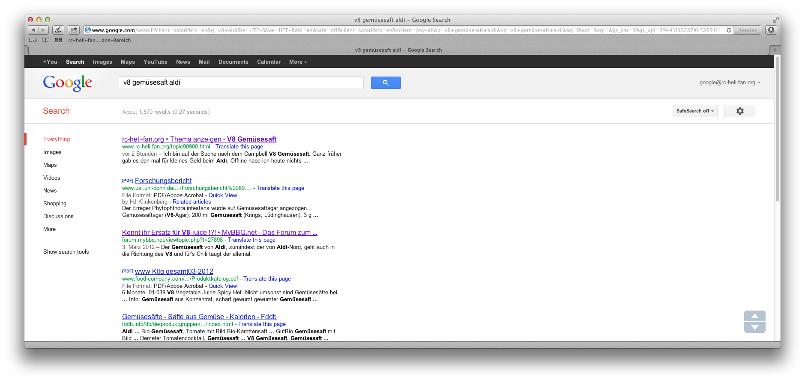Filter results by Shopping

(x=55, y=204)
